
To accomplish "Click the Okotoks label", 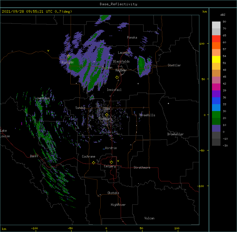I will (x=113, y=193).
